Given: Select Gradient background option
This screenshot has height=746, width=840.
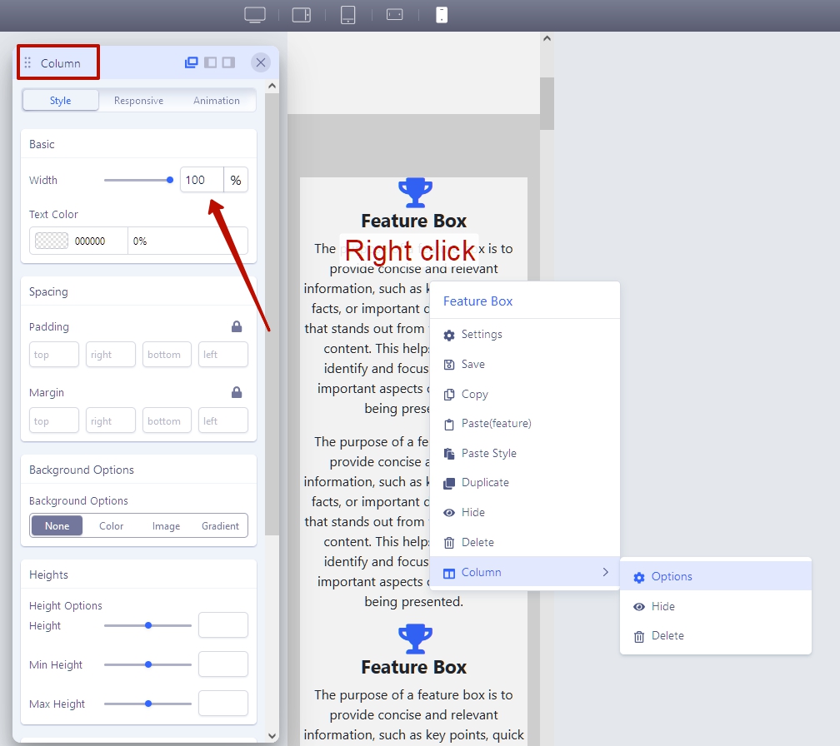Looking at the screenshot, I should [x=220, y=526].
